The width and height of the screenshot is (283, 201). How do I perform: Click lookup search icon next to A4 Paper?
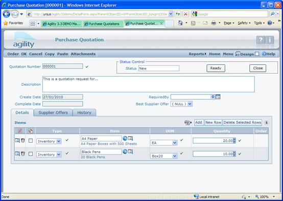click(130, 138)
